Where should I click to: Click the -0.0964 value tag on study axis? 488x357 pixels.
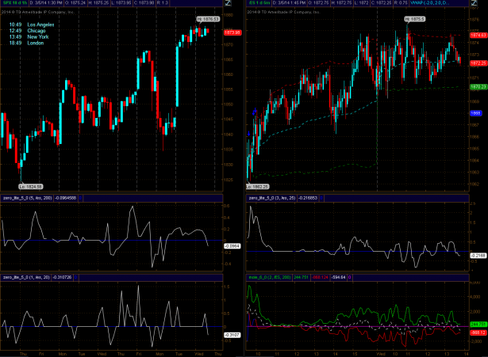[232, 247]
